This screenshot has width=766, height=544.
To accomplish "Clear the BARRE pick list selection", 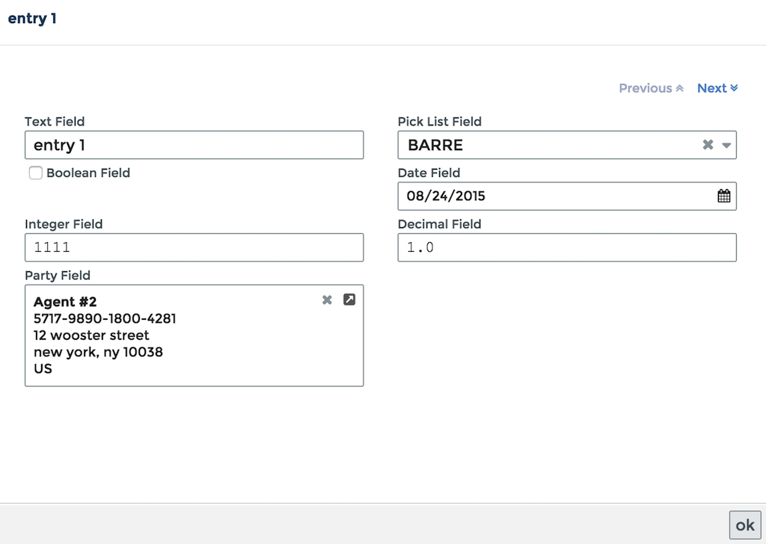I will 708,144.
